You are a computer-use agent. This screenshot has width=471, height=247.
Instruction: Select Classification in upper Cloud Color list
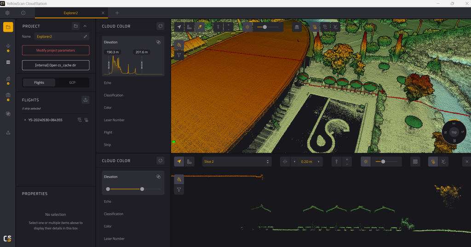pyautogui.click(x=114, y=95)
